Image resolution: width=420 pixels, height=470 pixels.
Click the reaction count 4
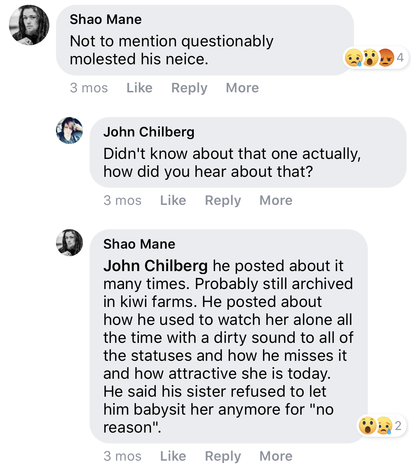click(x=400, y=58)
